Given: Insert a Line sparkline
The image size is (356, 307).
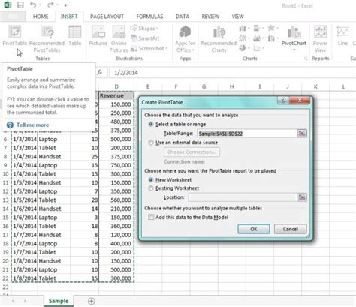Looking at the screenshot, I should coord(342,36).
